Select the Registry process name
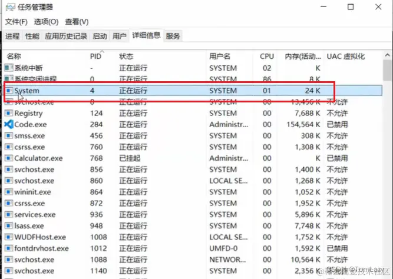Screen dimensions: 393x279 pyautogui.click(x=28, y=113)
